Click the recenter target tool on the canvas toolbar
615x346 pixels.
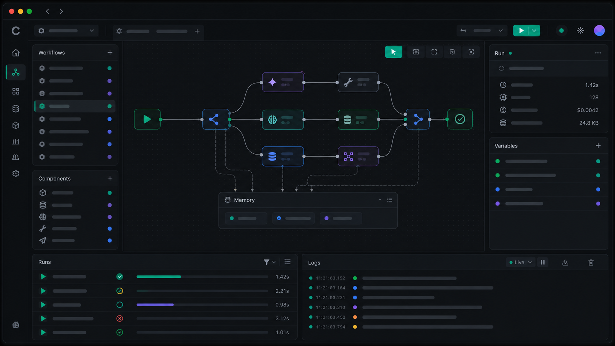point(452,52)
